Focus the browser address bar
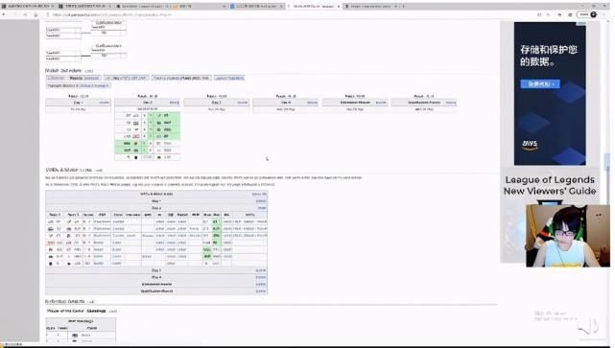615x348 pixels. click(291, 14)
